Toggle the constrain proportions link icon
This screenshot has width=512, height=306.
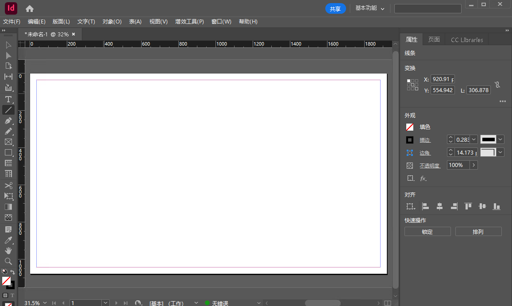point(497,85)
